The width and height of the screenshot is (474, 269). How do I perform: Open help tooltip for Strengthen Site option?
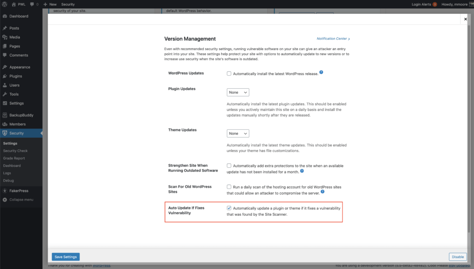point(302,171)
